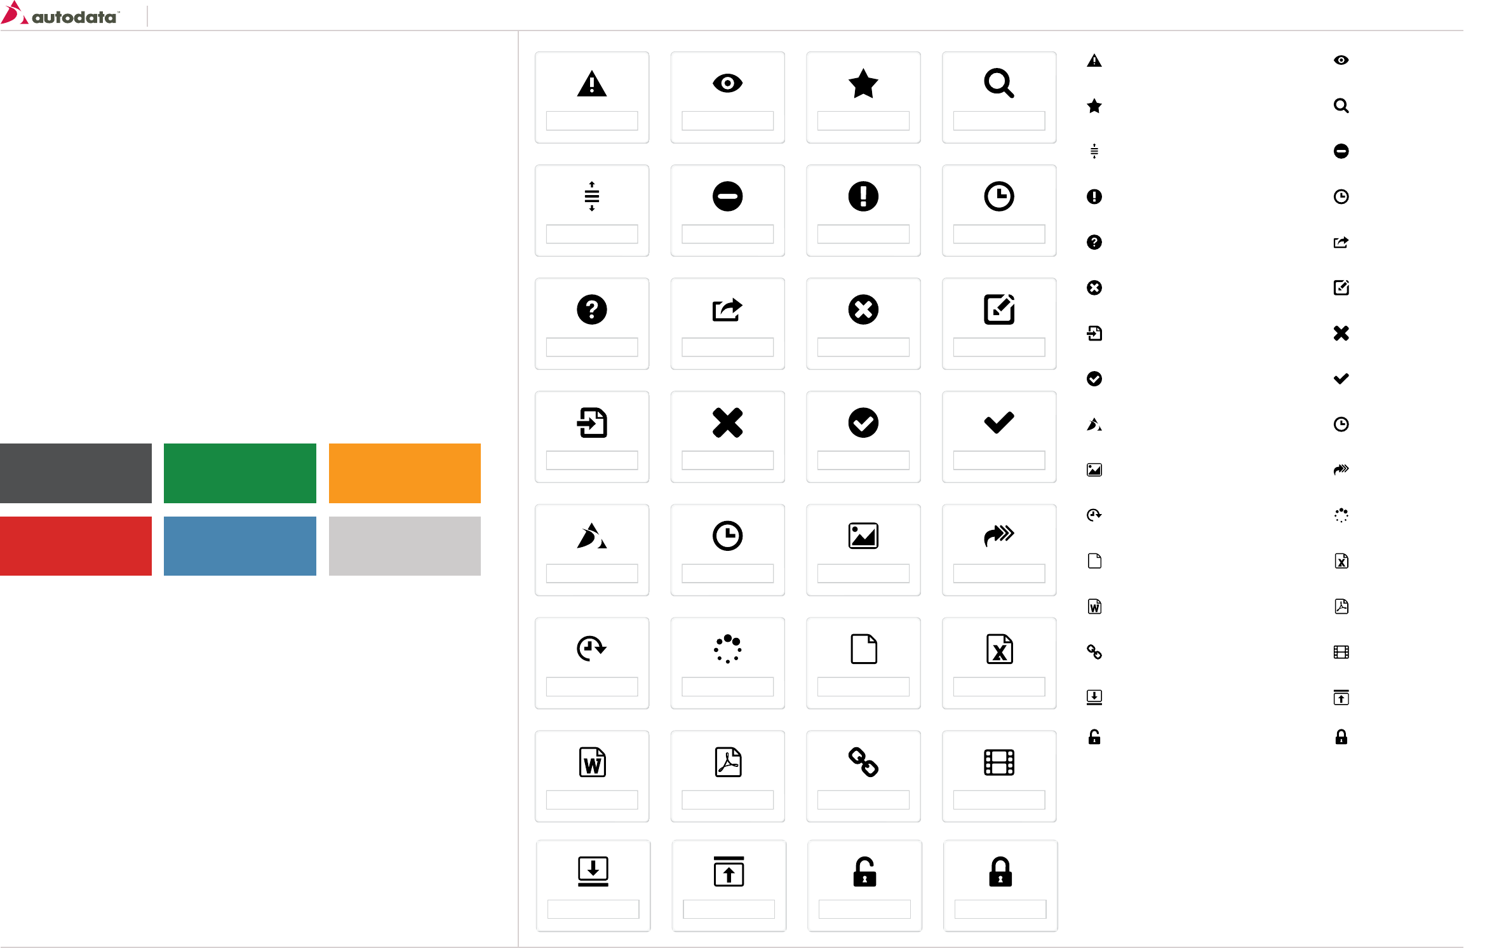This screenshot has width=1492, height=948.
Task: Click the text field under the eye icon
Action: (x=727, y=121)
